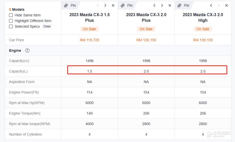The width and height of the screenshot is (235, 142).
Task: Select the Capacity(L) row label
Action: (18, 71)
